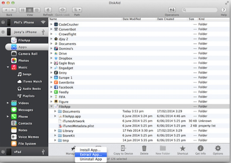Select FileApp.app bundle row
Image resolution: width=231 pixels, height=163 pixels.
click(139, 116)
